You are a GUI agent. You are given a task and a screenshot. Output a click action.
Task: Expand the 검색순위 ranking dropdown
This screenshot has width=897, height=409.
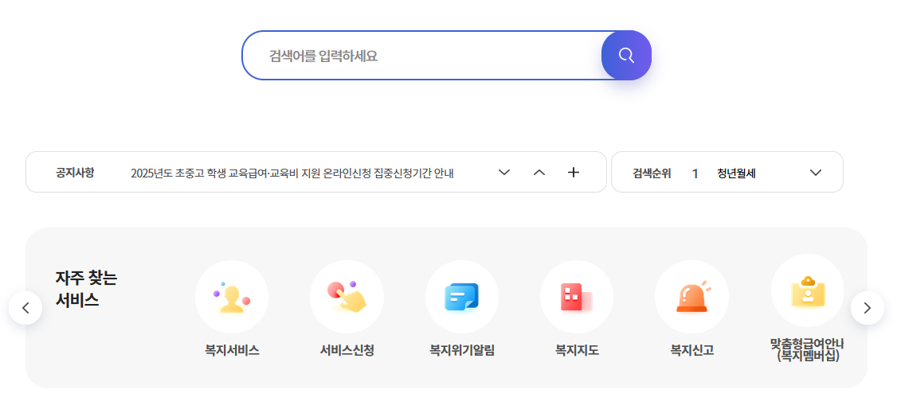click(x=816, y=173)
